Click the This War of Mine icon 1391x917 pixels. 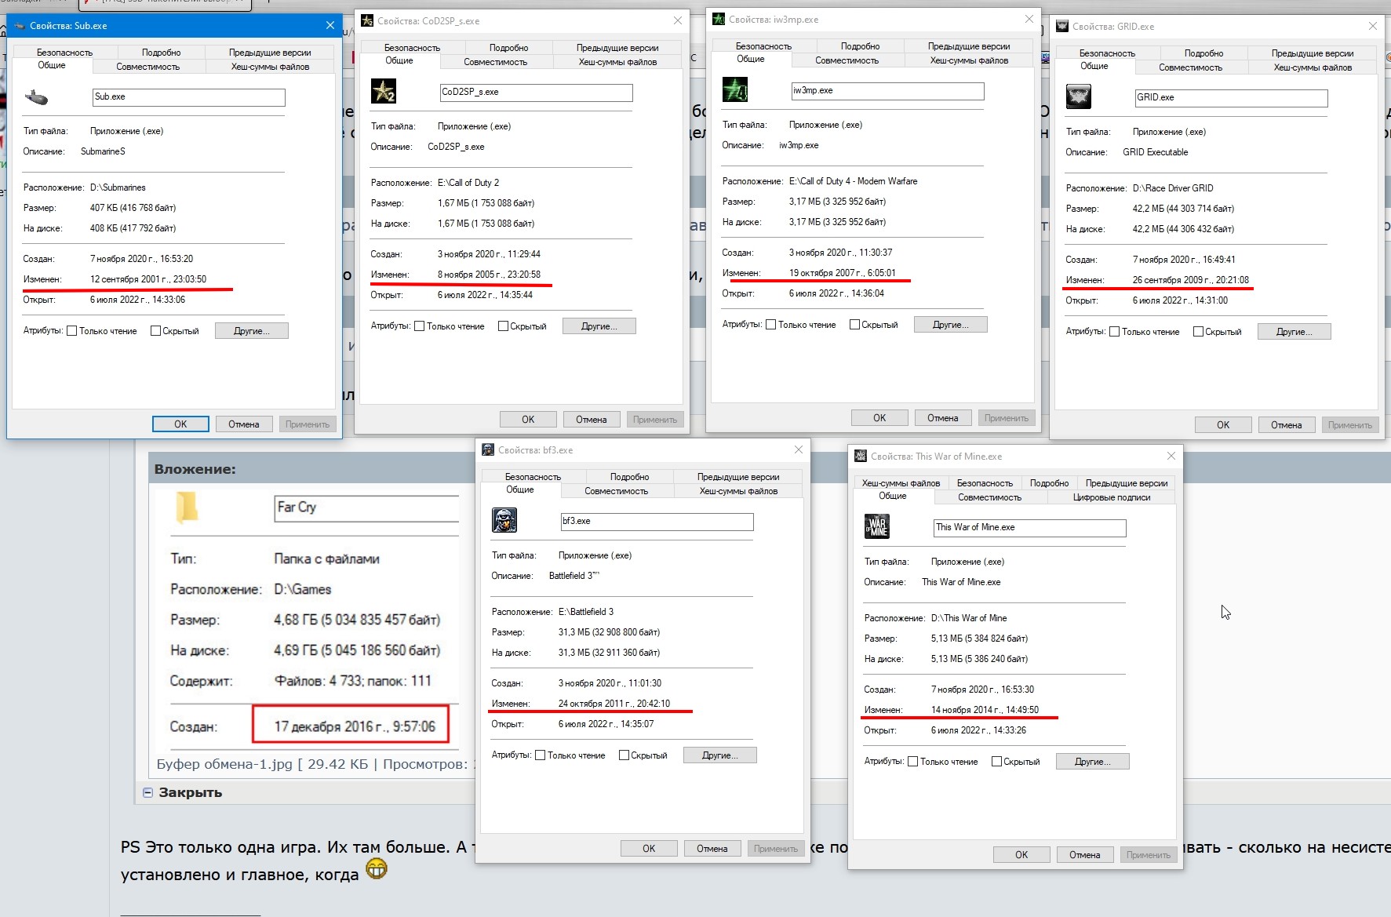coord(876,527)
